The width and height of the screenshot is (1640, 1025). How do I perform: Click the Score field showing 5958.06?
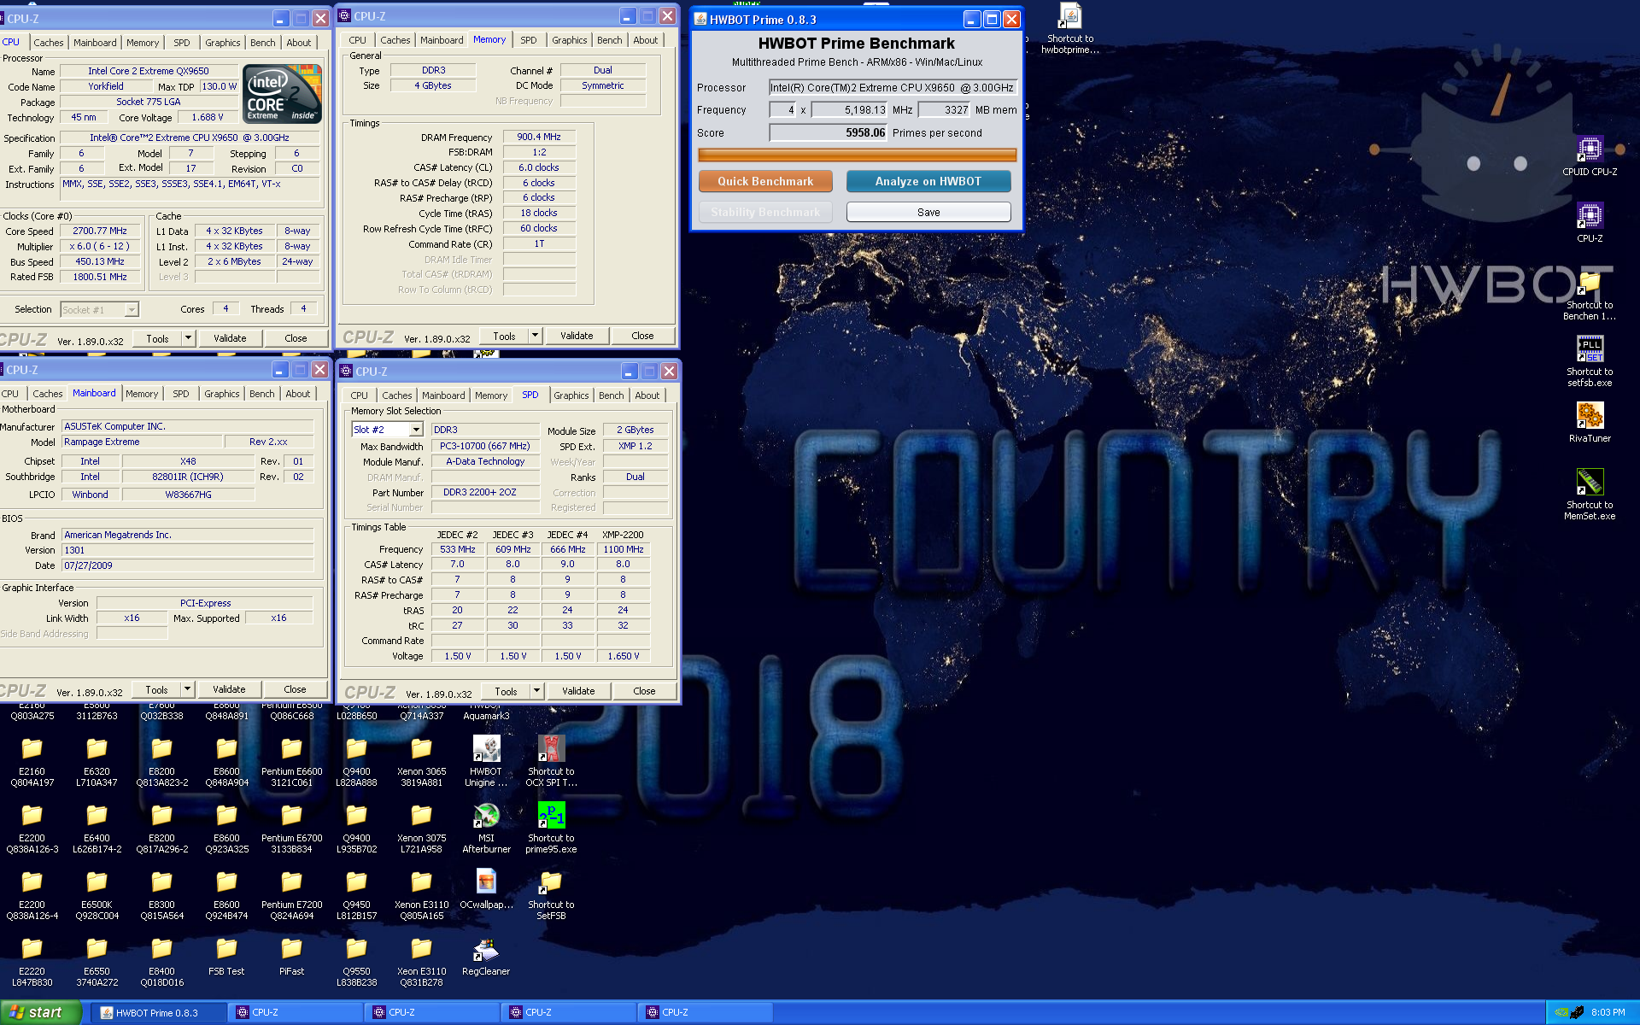(829, 132)
